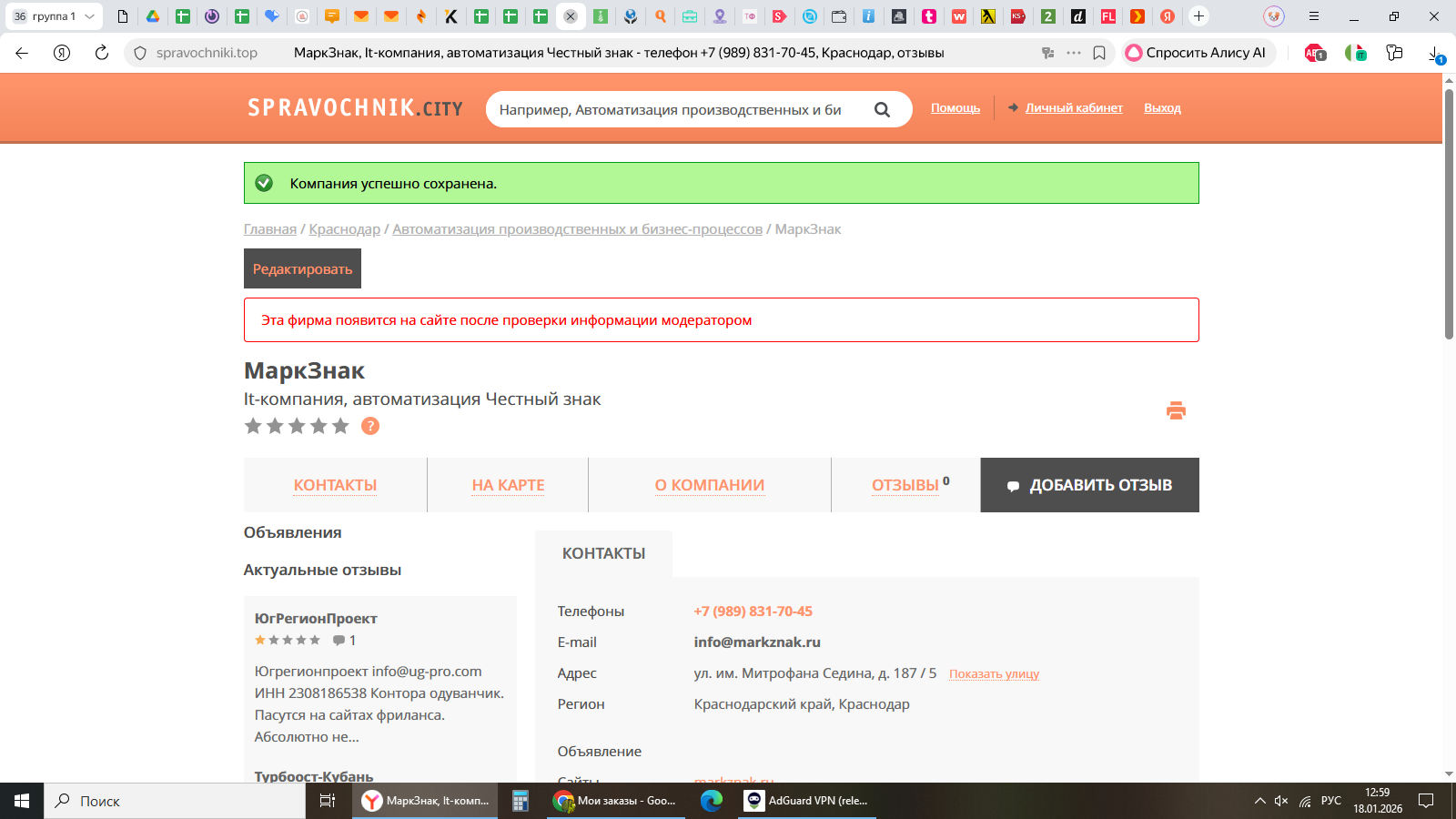Switch to the red 'W' tab
The width and height of the screenshot is (1456, 819).
tap(959, 16)
